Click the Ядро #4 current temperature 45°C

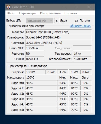point(41,104)
